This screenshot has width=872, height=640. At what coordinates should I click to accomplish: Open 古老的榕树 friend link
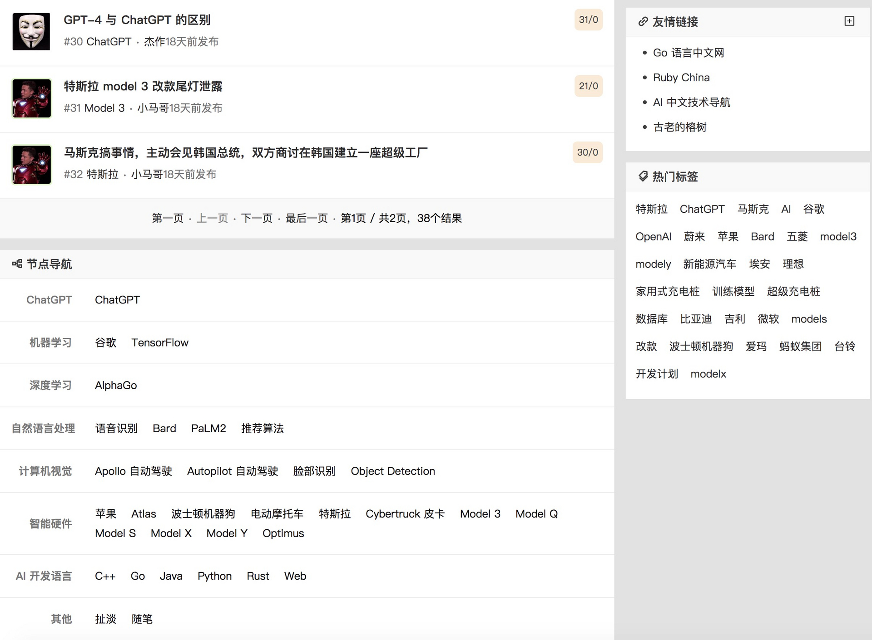pyautogui.click(x=680, y=127)
